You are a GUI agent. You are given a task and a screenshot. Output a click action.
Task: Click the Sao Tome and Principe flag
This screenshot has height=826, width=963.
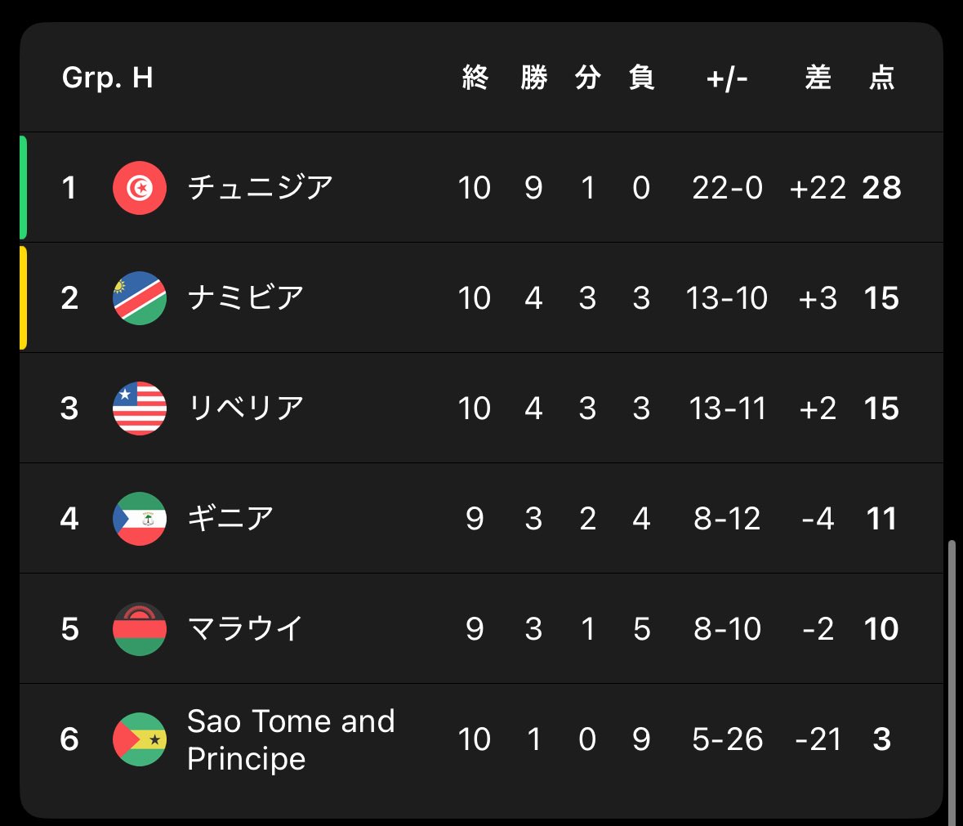140,739
